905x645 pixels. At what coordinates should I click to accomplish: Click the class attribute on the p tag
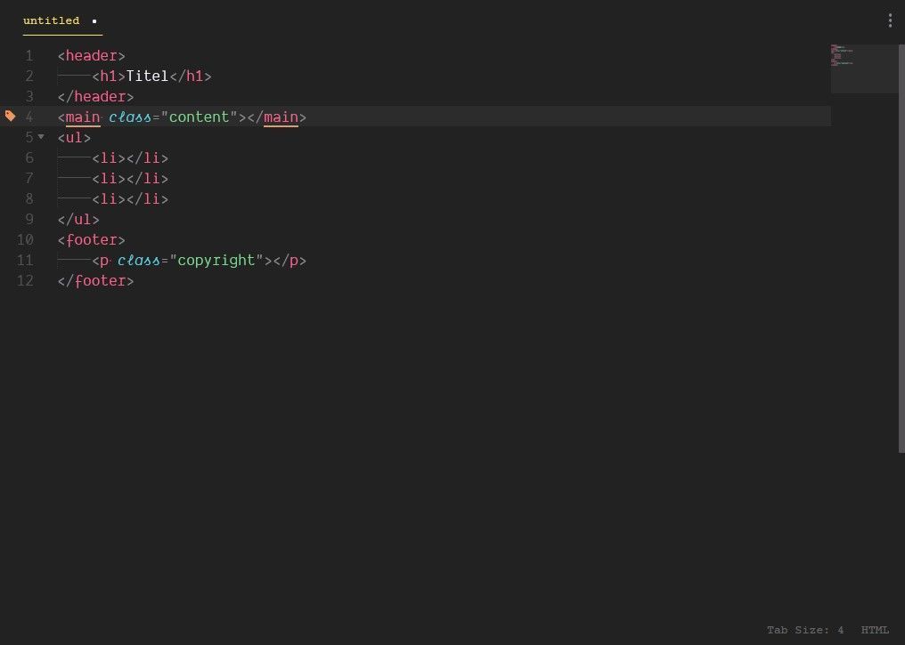click(x=139, y=261)
